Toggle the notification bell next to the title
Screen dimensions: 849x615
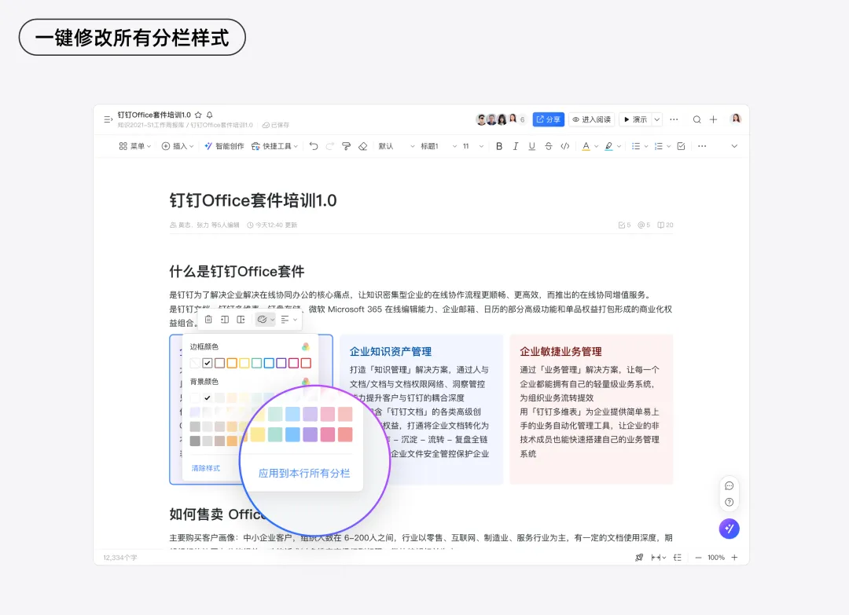[210, 115]
